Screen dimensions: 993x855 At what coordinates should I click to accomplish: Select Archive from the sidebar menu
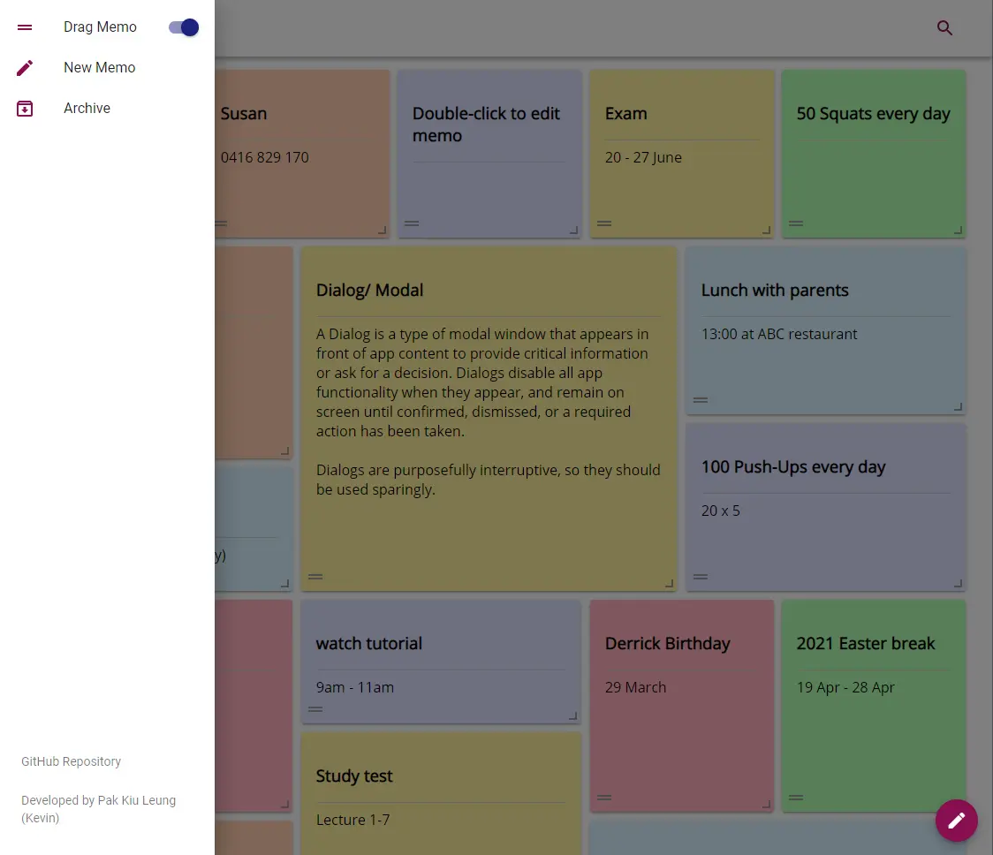[87, 108]
